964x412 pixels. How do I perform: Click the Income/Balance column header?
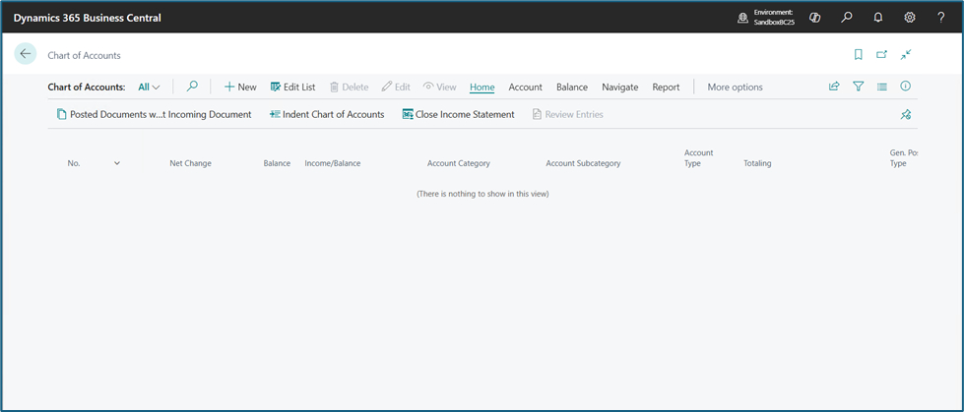[x=333, y=163]
